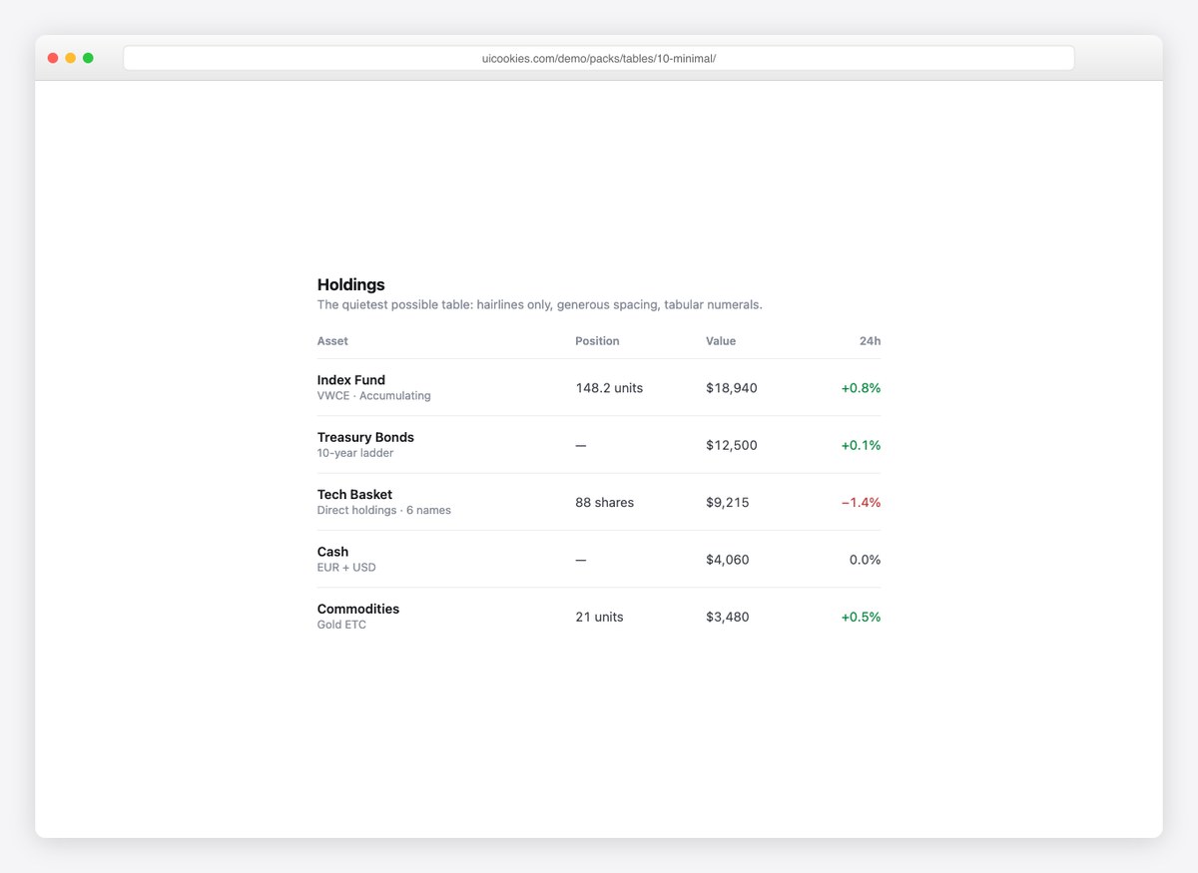
Task: Click the +0.5% change cell
Action: (861, 617)
